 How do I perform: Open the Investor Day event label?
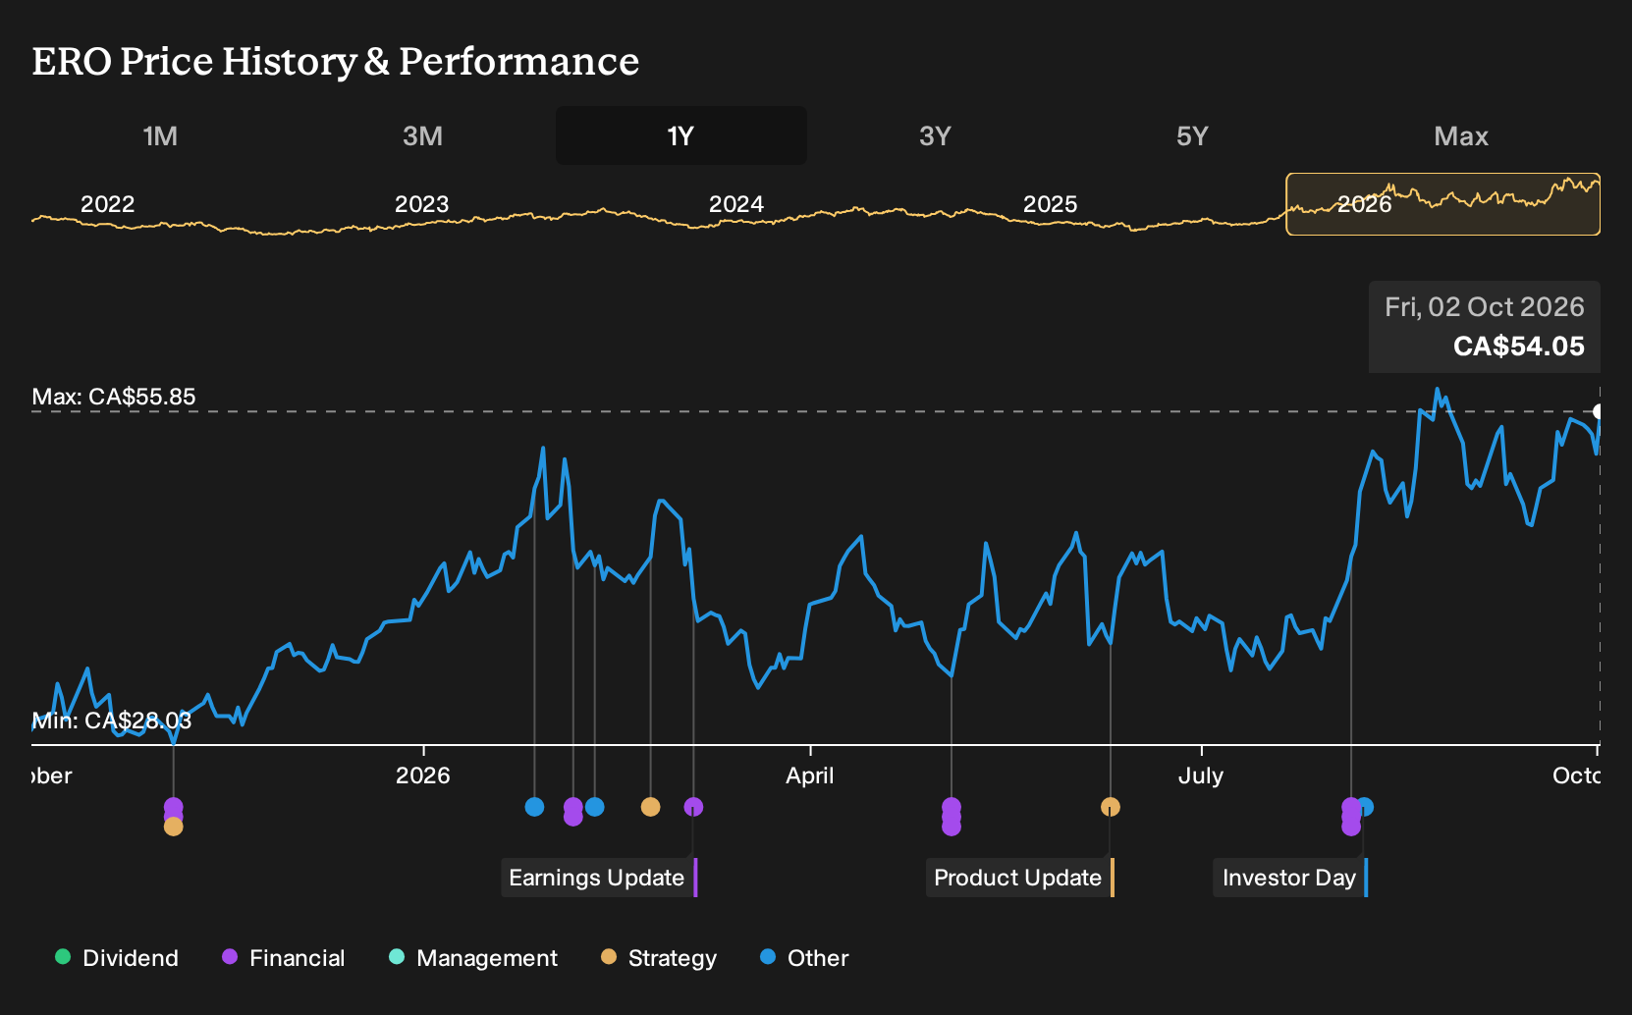coord(1290,878)
